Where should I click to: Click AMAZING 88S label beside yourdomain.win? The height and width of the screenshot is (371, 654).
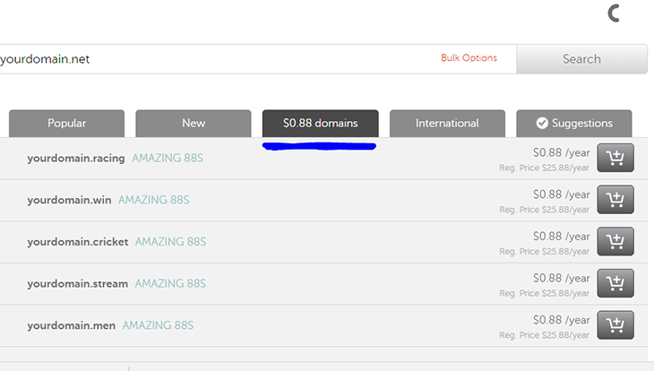154,200
